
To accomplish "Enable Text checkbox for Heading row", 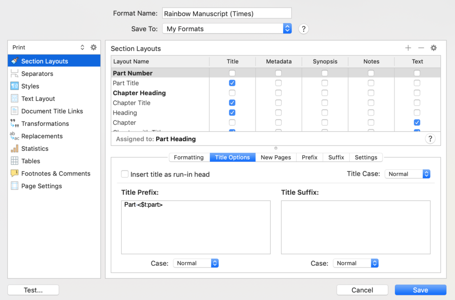I will pyautogui.click(x=417, y=112).
